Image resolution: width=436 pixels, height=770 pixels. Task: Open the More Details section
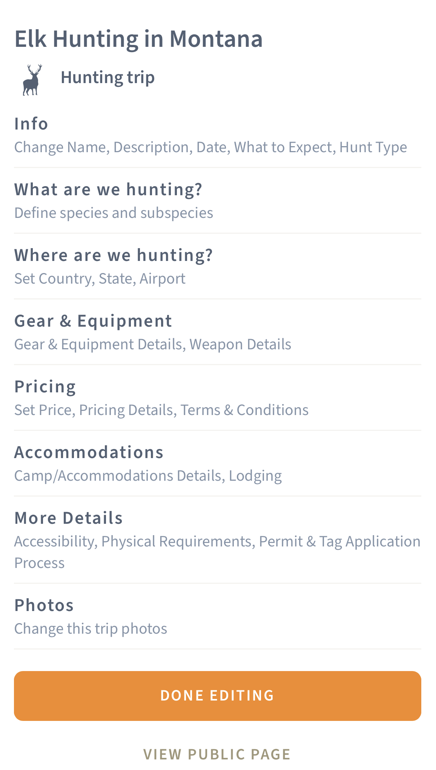[68, 517]
